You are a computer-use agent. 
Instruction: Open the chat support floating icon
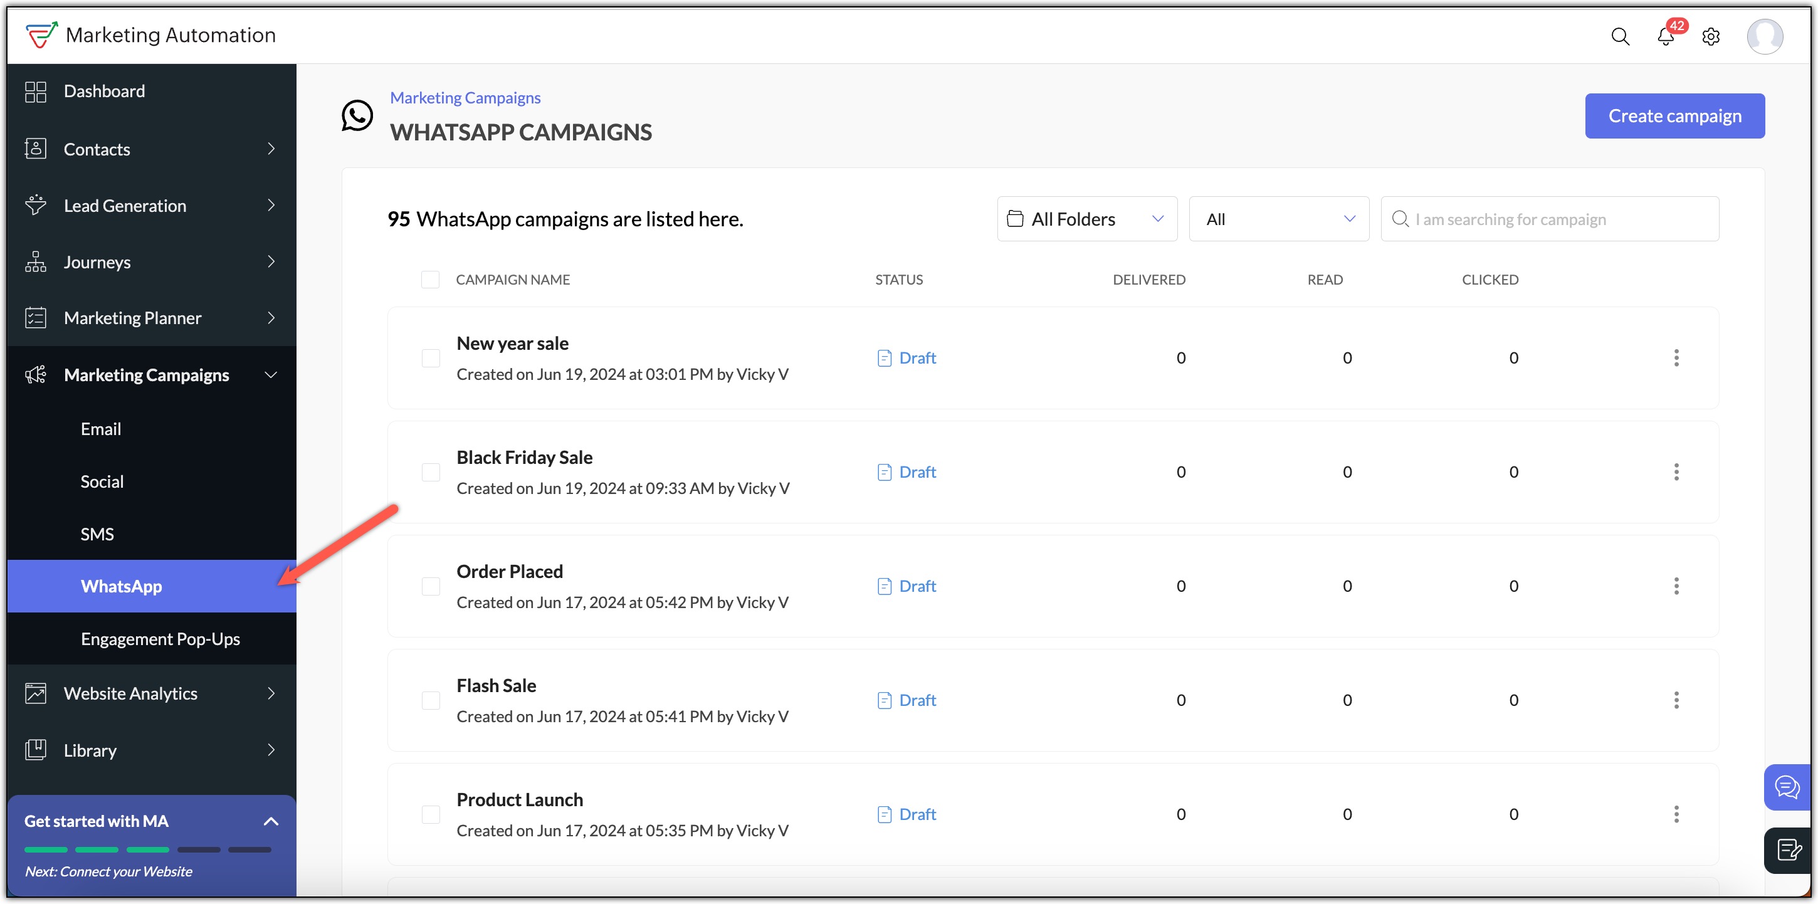pos(1787,787)
